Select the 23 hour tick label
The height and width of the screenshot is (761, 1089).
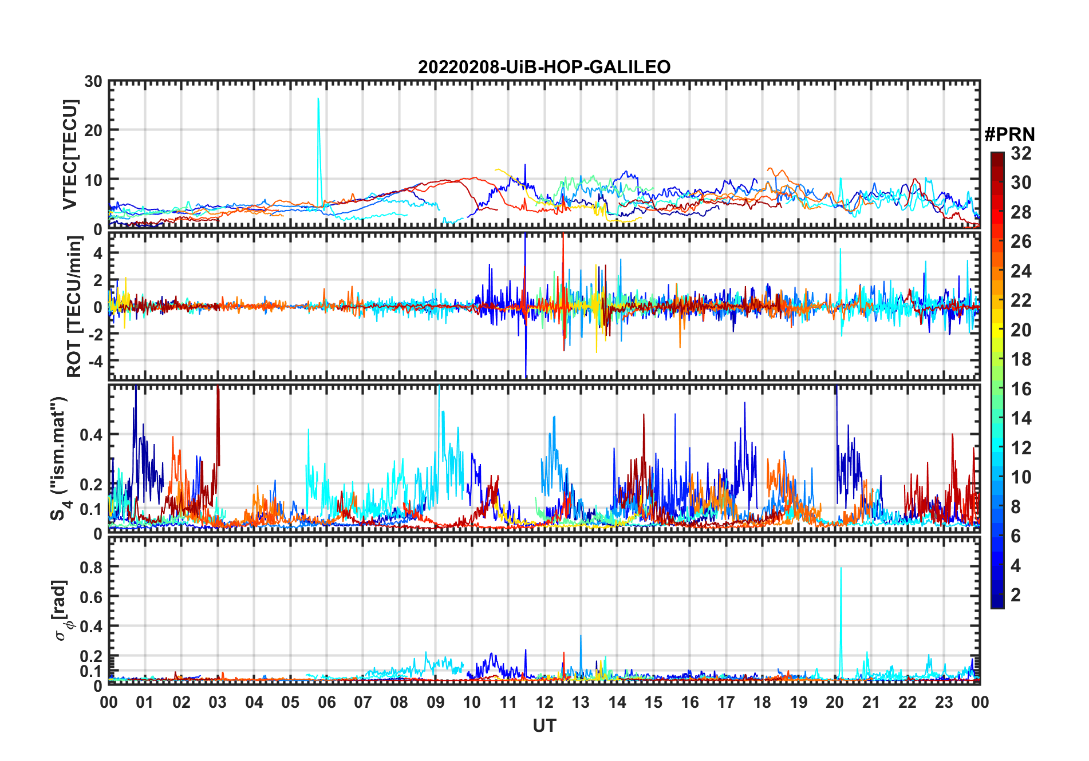tap(944, 702)
